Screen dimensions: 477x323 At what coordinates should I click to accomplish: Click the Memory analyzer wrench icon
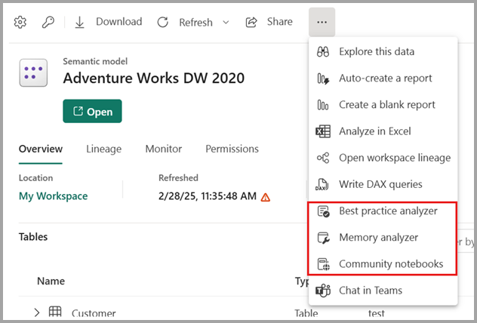(323, 238)
